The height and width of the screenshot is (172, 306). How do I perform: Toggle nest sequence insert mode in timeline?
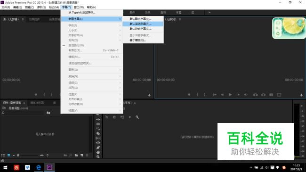[x=107, y=117]
